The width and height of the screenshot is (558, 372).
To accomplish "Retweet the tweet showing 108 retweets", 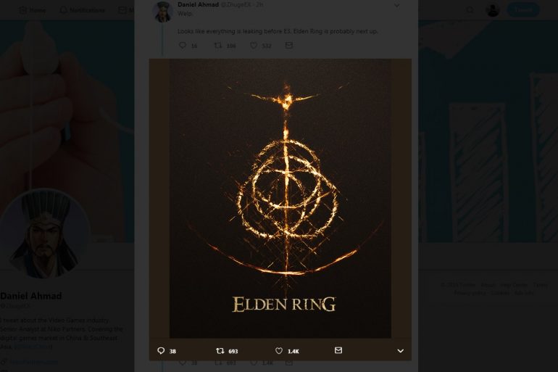I will (x=218, y=45).
